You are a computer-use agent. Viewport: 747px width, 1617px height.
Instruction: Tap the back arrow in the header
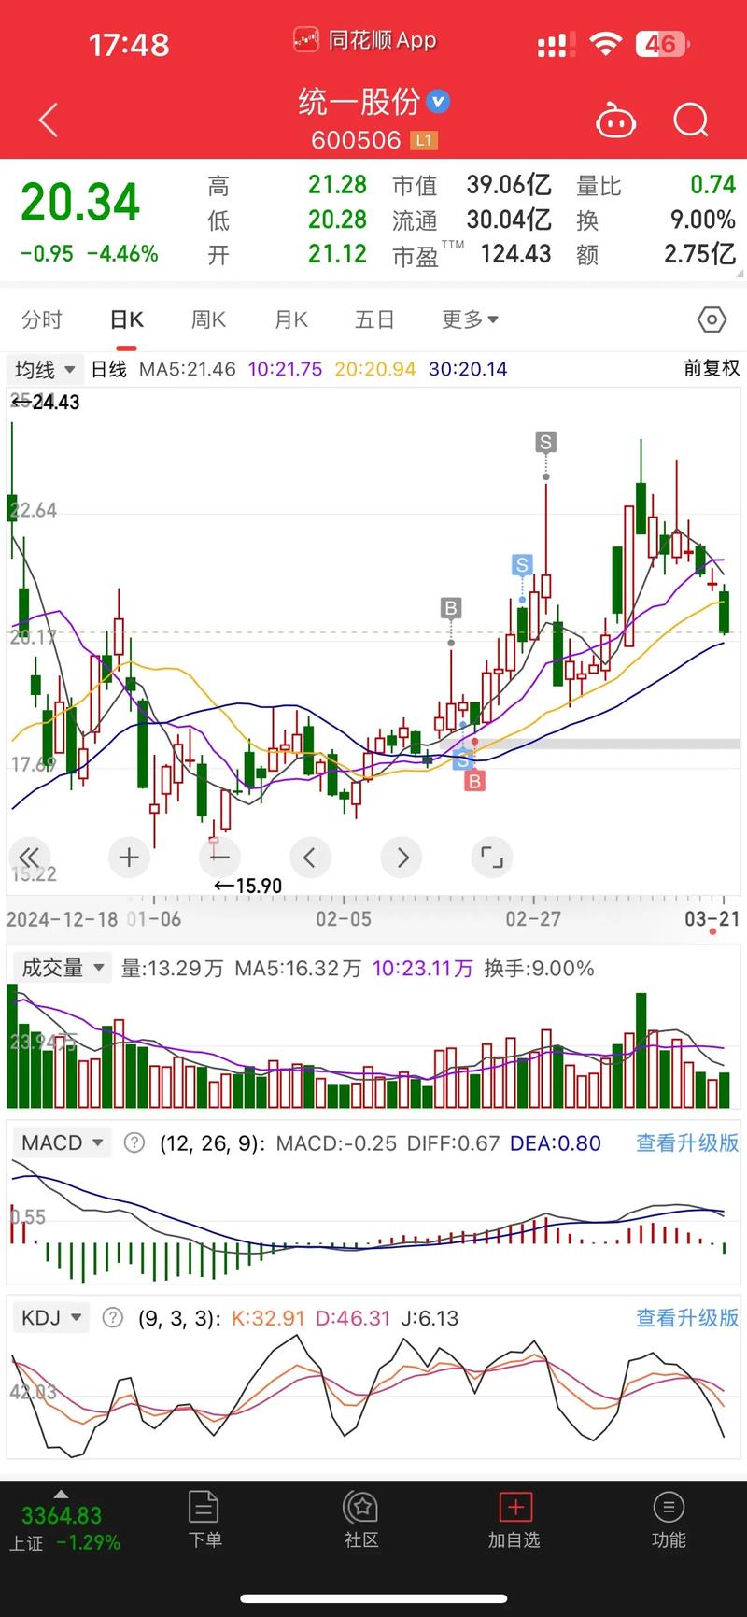(49, 121)
